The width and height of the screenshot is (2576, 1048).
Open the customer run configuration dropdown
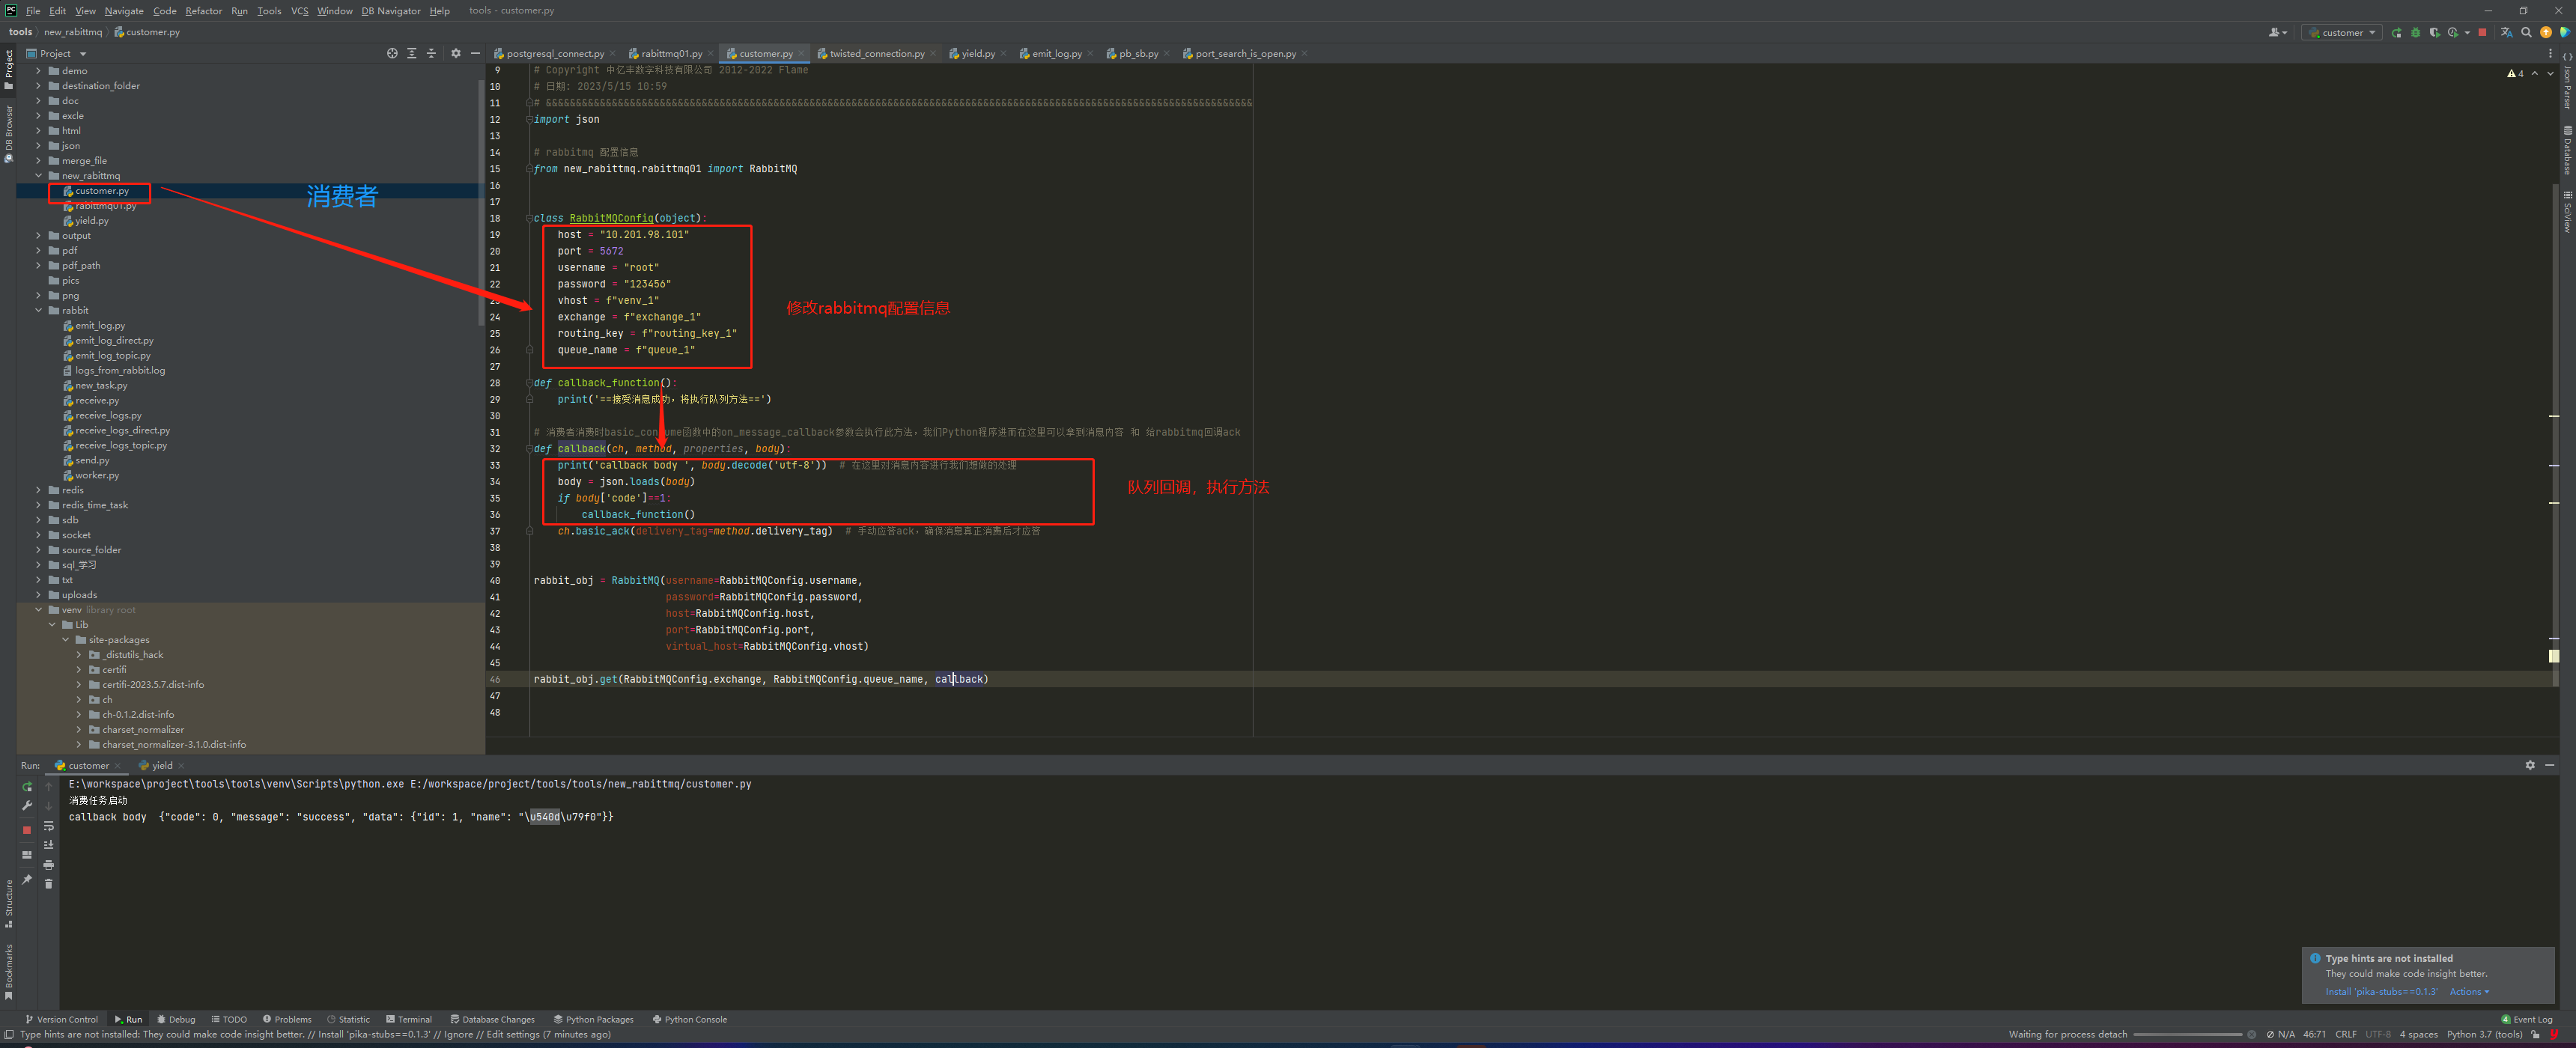(2342, 32)
